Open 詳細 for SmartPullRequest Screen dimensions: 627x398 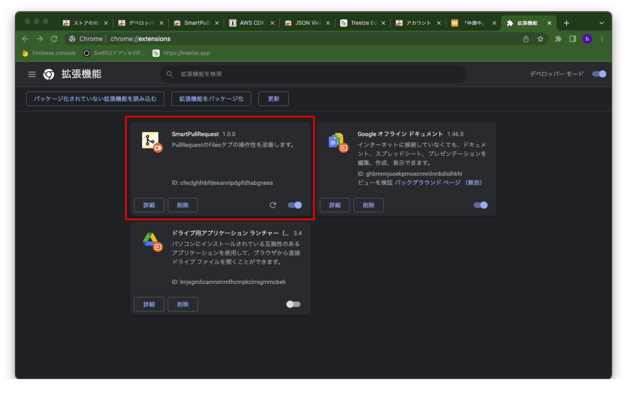click(x=149, y=205)
